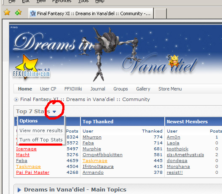Click the Add to Favorites icon

pyautogui.click(x=18, y=13)
